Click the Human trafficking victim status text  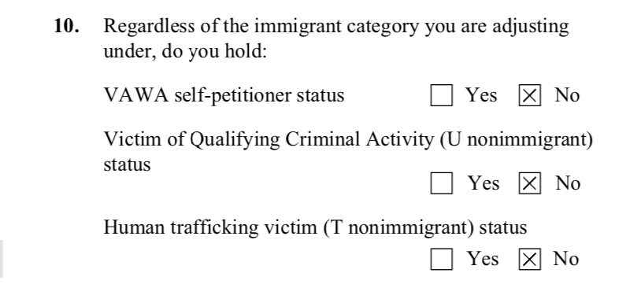[315, 228]
